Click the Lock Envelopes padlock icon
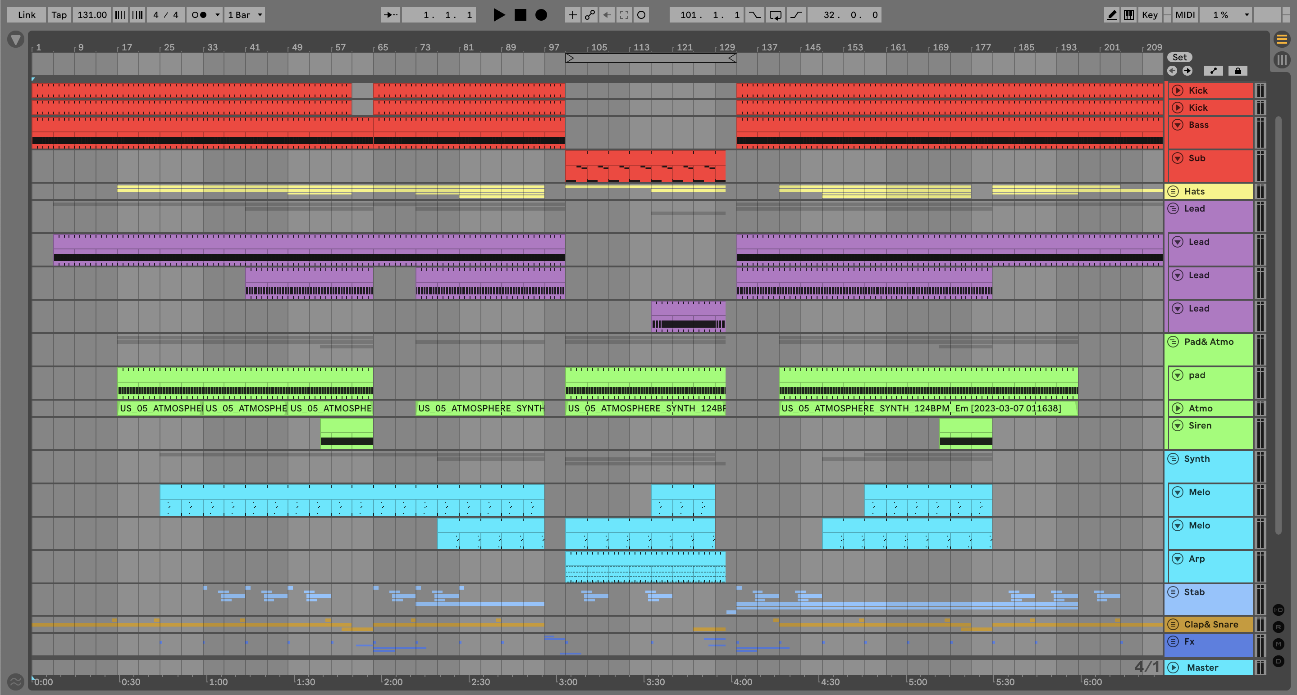This screenshot has width=1297, height=695. point(1238,71)
